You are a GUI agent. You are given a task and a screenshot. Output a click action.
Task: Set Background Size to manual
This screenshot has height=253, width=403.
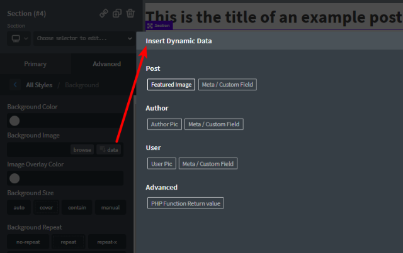point(111,207)
